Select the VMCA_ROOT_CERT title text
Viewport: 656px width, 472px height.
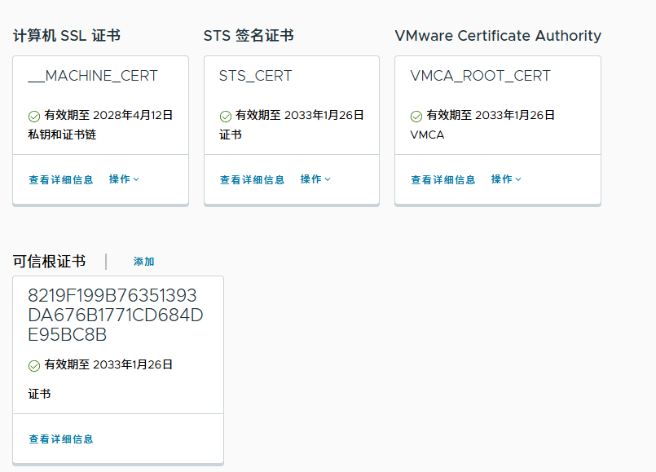coord(480,76)
